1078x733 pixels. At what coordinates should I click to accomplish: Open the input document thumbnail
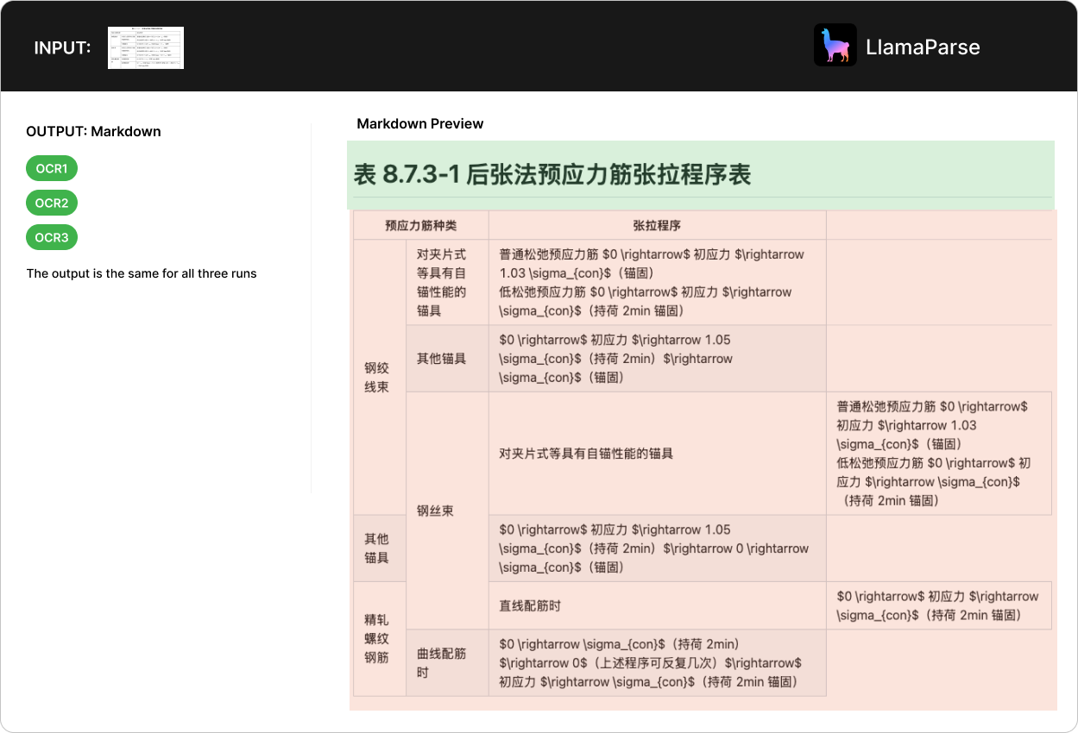146,47
